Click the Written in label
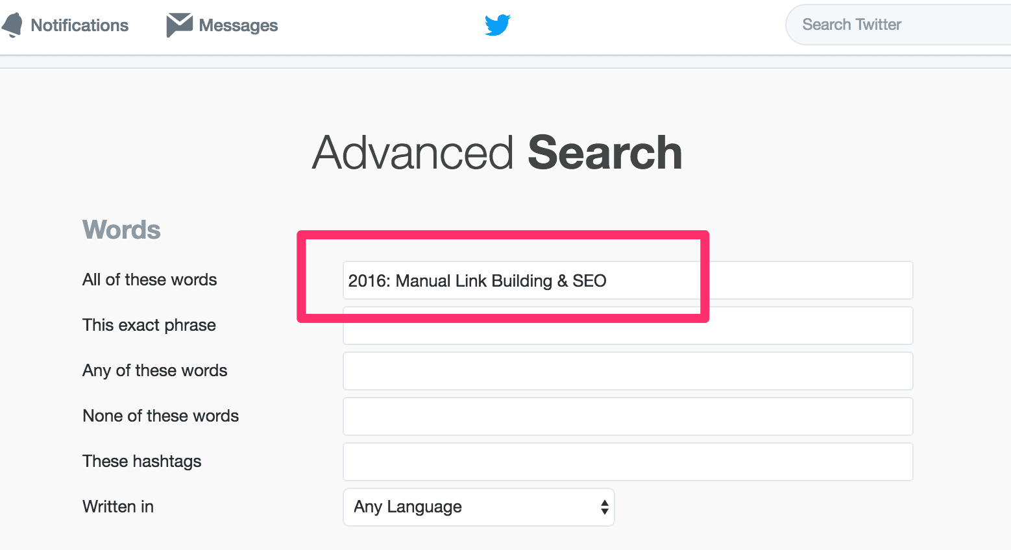1011x550 pixels. coord(118,507)
